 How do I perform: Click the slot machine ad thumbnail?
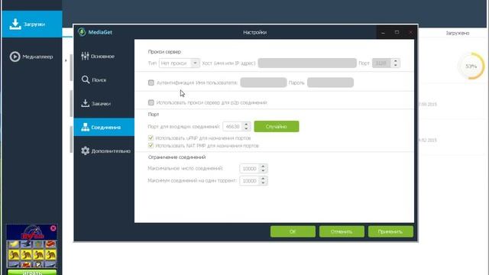[x=32, y=247]
